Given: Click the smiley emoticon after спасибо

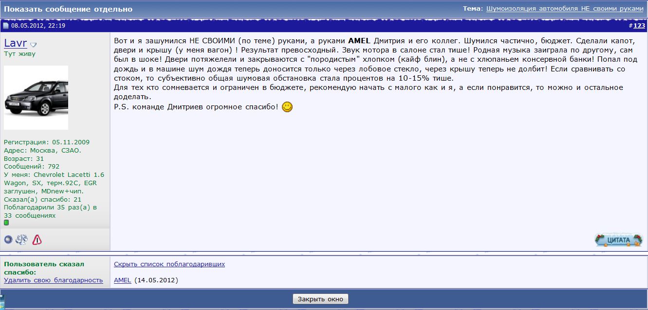Looking at the screenshot, I should pos(287,107).
